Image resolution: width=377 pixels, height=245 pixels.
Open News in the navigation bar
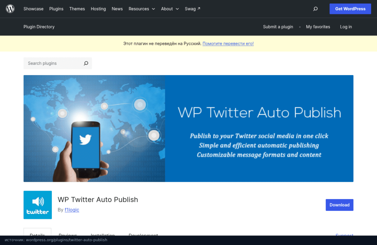(117, 9)
